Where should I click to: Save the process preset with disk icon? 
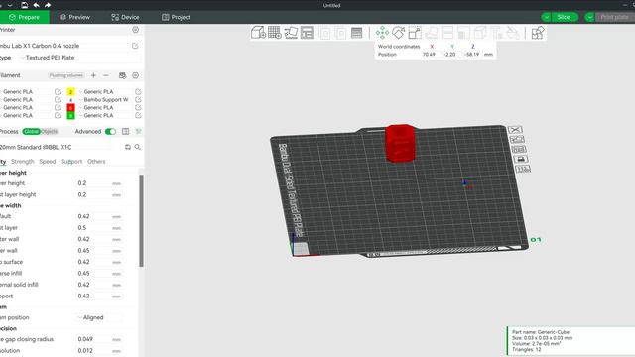tap(128, 147)
